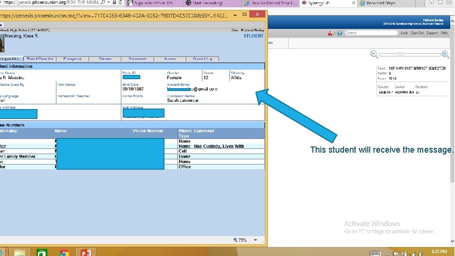
Task: Switch to Recorded Steps browser tab
Action: point(386,3)
